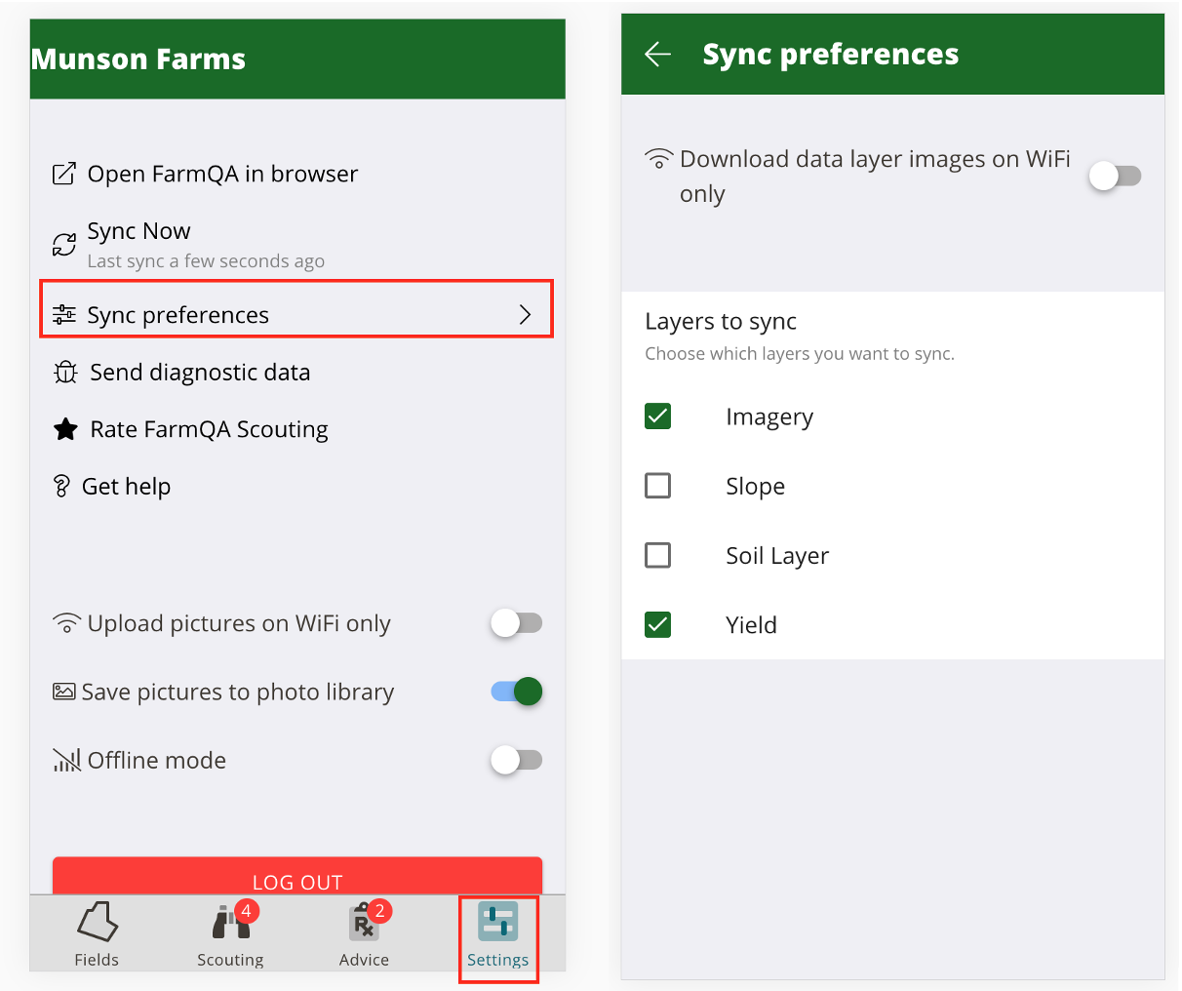
Task: Turn off Save pictures to photo library switch
Action: tap(516, 692)
